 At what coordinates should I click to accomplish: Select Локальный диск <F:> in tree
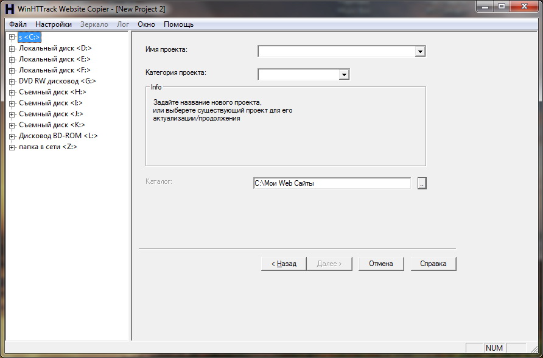[55, 70]
